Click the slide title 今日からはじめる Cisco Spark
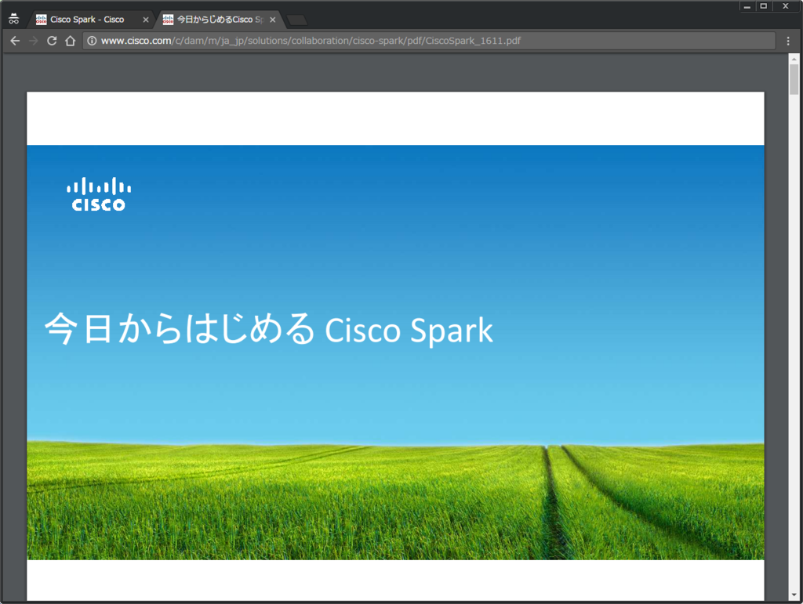Image resolution: width=803 pixels, height=604 pixels. coord(269,329)
